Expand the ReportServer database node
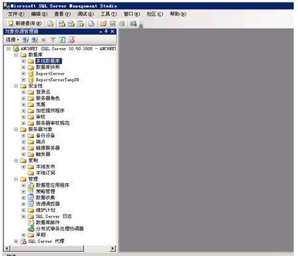The width and height of the screenshot is (298, 256). [x=23, y=73]
